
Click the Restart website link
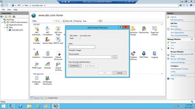click(x=173, y=42)
